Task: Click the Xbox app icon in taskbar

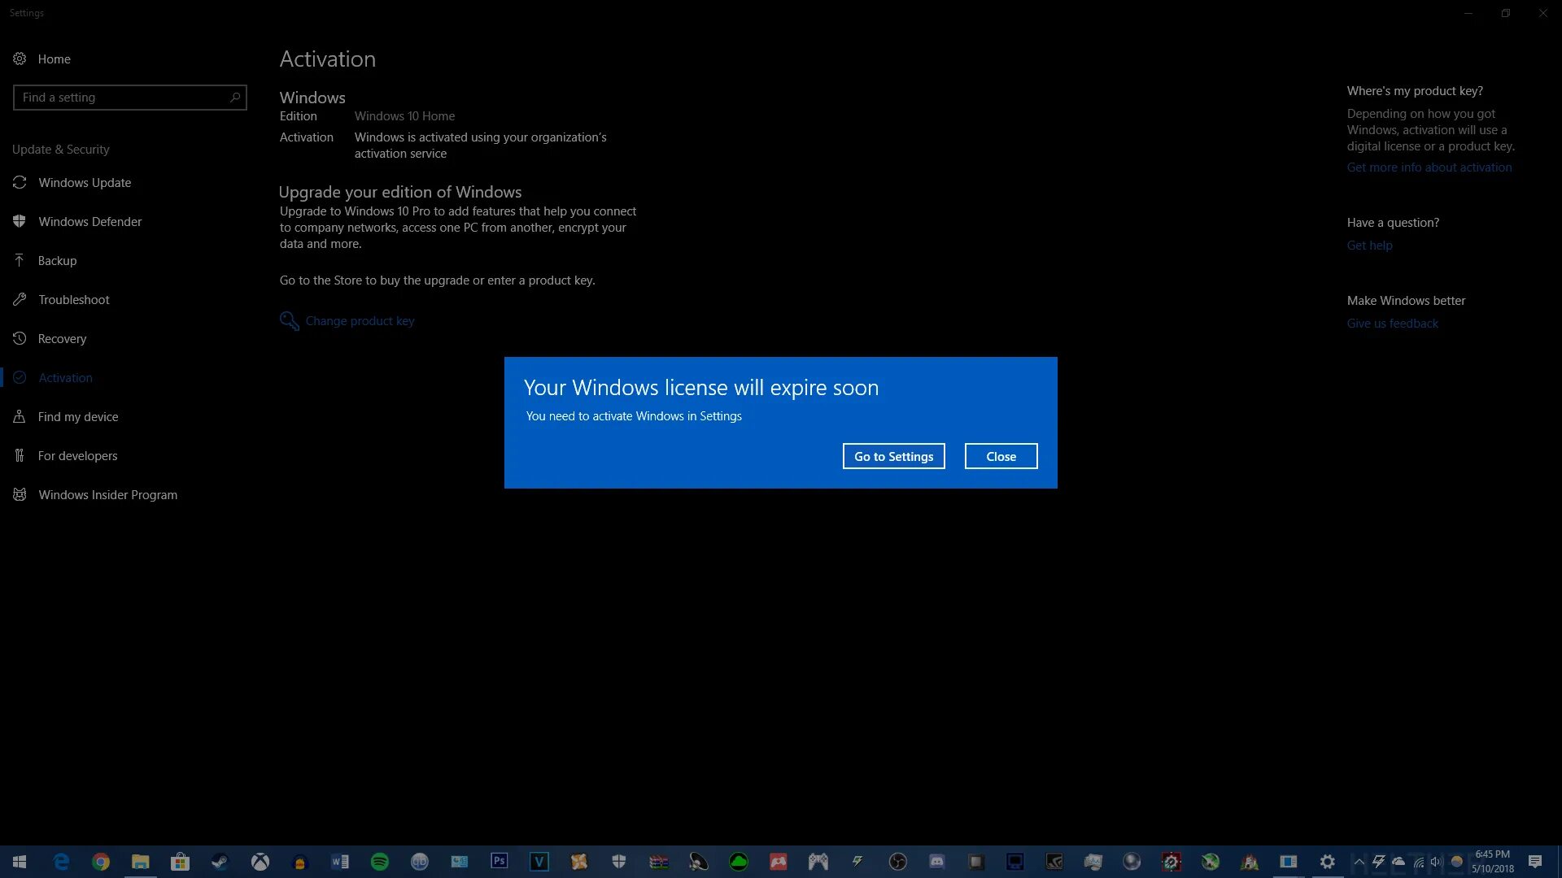Action: click(259, 861)
